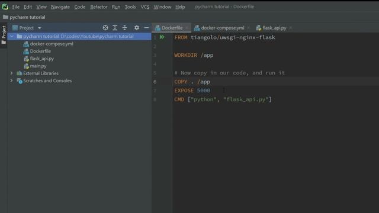Select pycharm tutorial root folder row

(x=79, y=37)
